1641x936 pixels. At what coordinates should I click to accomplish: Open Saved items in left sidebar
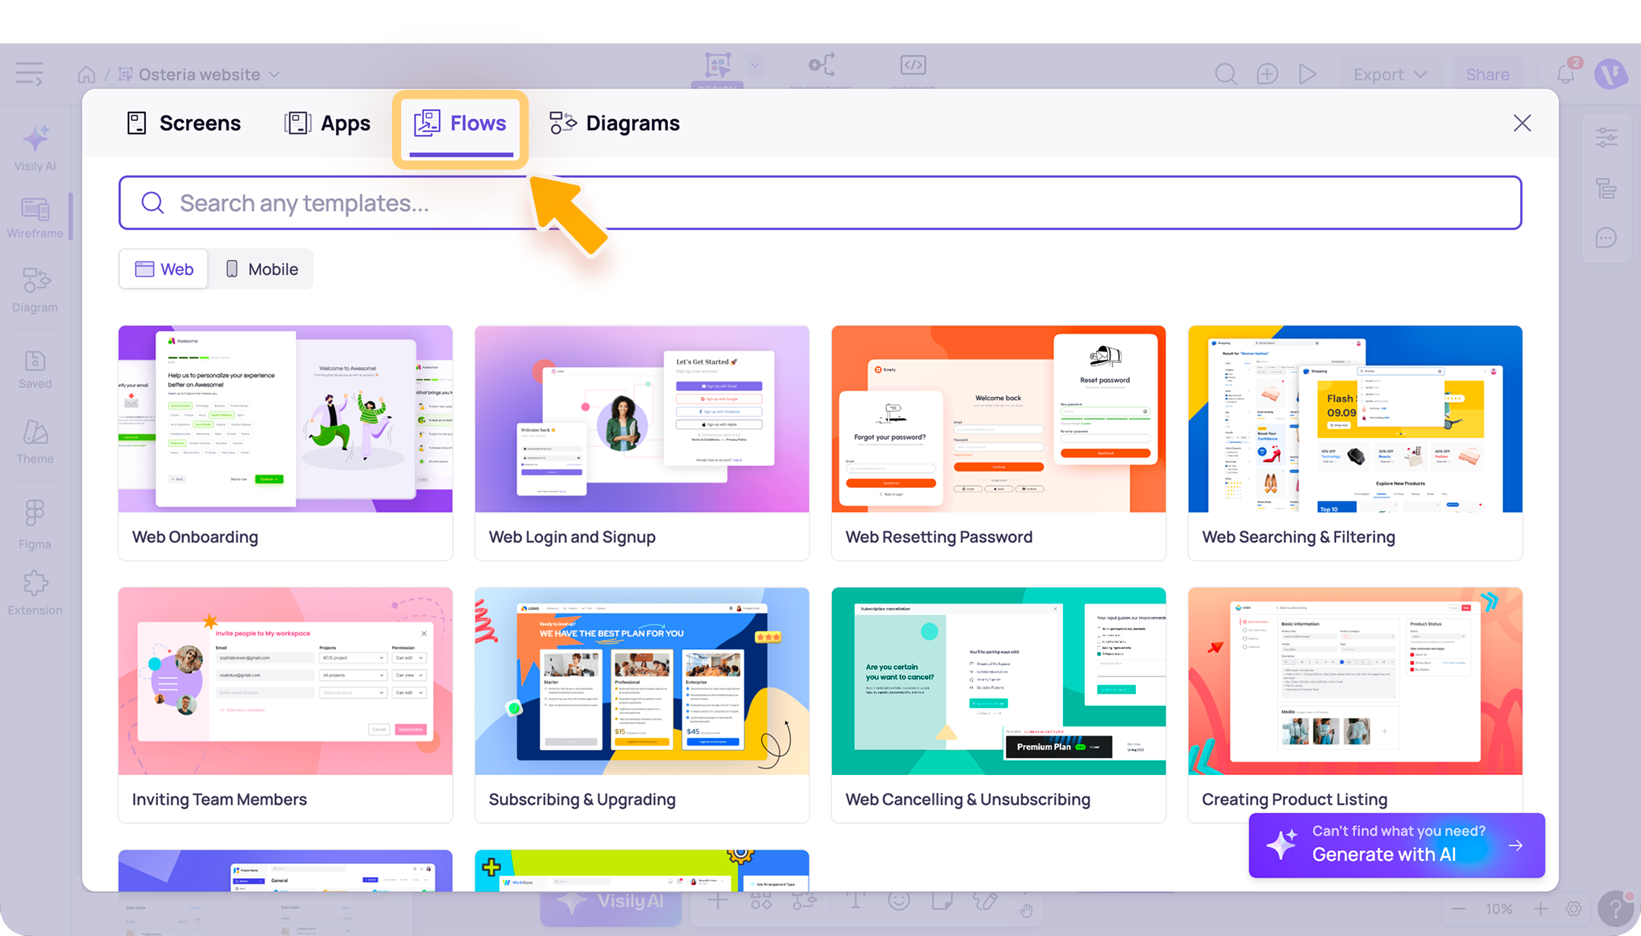(x=35, y=370)
